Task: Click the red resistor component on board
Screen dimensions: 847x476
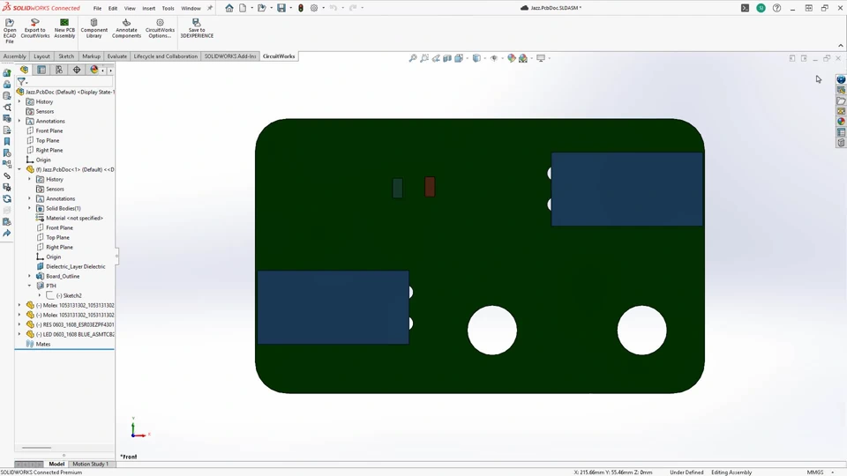Action: (x=430, y=187)
